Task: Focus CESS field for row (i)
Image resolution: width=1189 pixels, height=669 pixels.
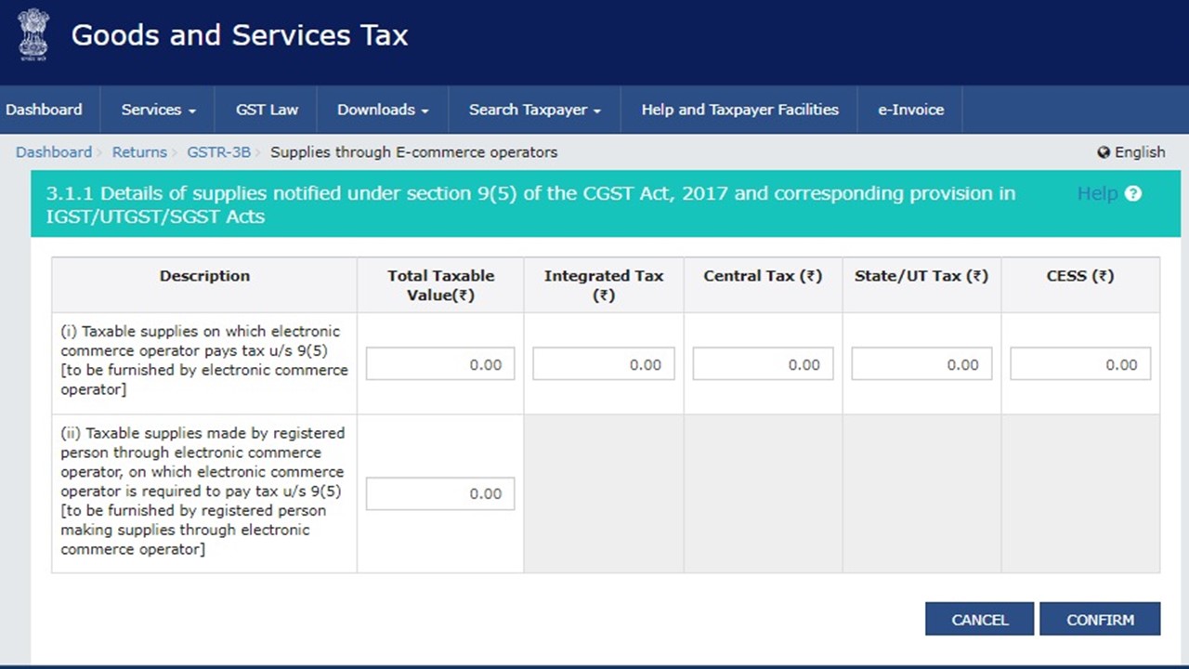Action: tap(1080, 364)
